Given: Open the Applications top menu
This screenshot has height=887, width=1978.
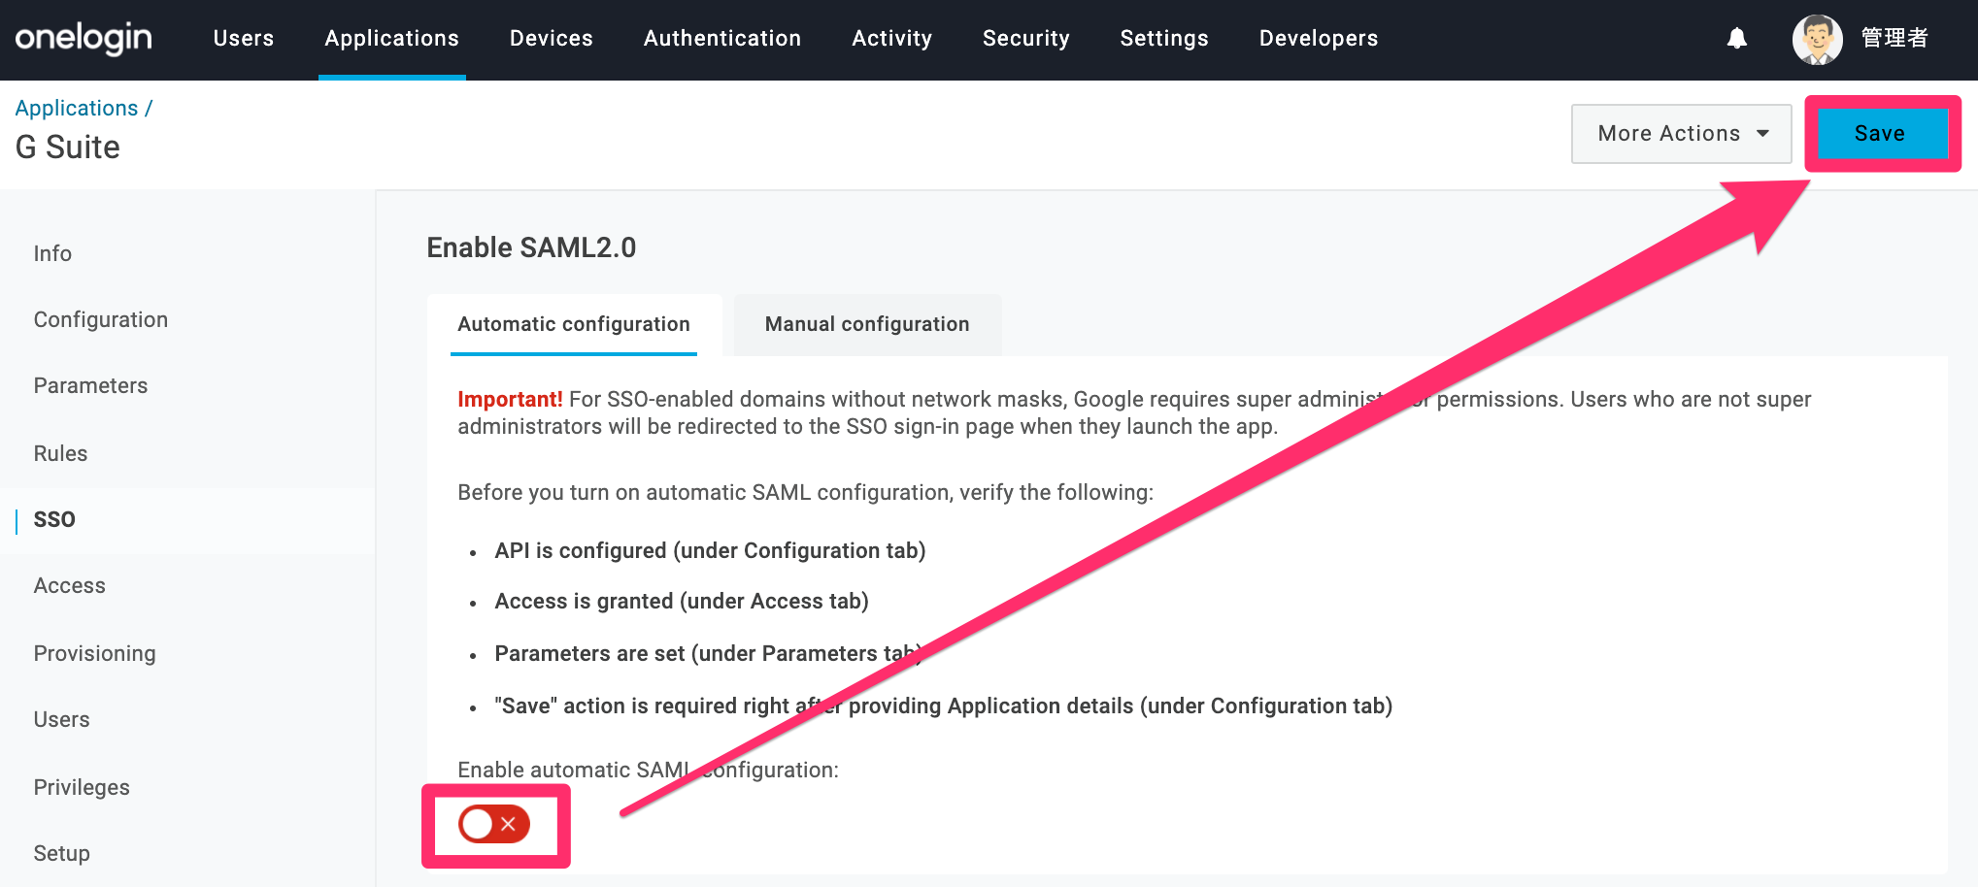Looking at the screenshot, I should pyautogui.click(x=392, y=38).
